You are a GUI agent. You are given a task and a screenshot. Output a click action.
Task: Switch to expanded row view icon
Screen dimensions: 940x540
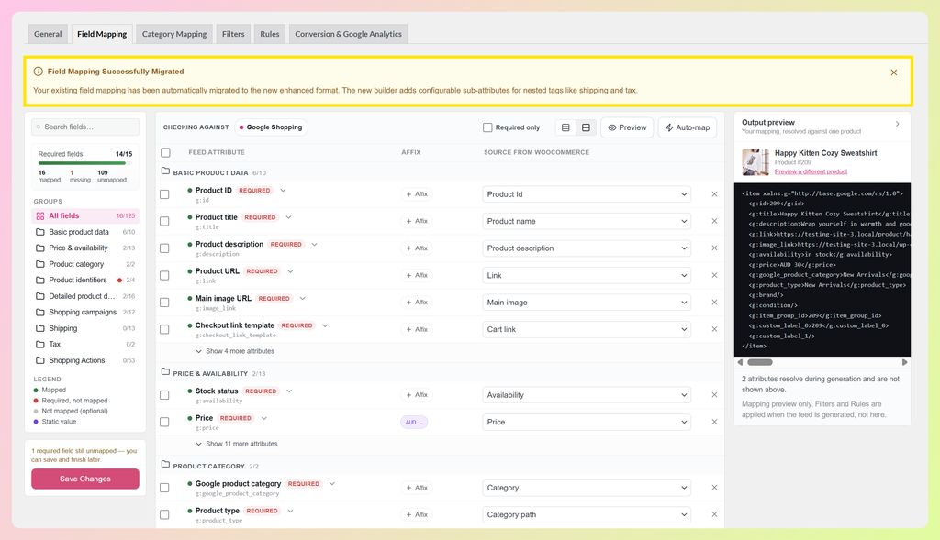586,127
